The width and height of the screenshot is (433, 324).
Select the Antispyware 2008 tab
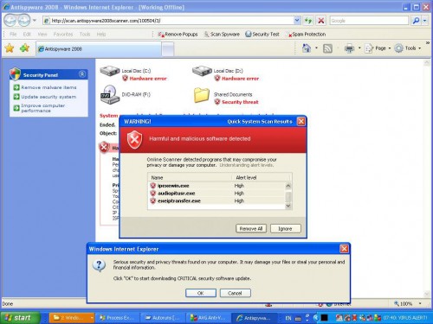(x=98, y=48)
